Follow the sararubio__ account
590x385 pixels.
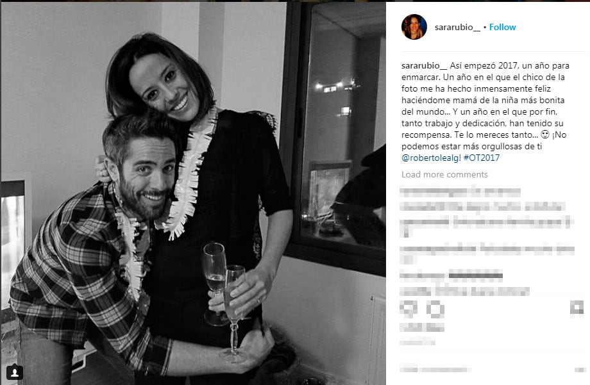click(502, 27)
